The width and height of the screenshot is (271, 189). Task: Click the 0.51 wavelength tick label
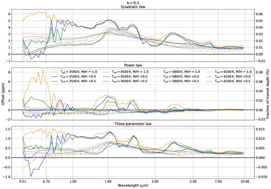point(23,181)
